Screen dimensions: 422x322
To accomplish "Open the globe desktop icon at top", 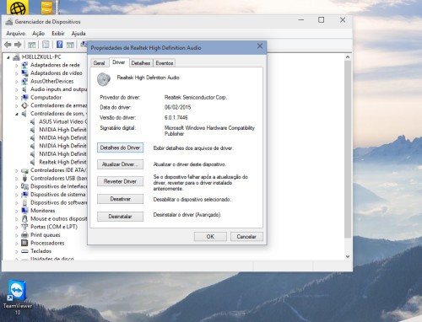I will click(x=18, y=8).
